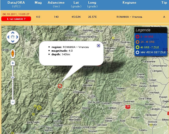Click ROMANIA - Vrancea in the table row
The image size is (169, 134).
(x=129, y=17)
